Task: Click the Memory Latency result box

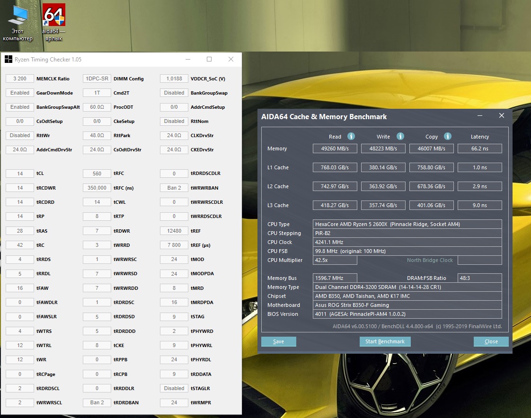Action: point(479,148)
